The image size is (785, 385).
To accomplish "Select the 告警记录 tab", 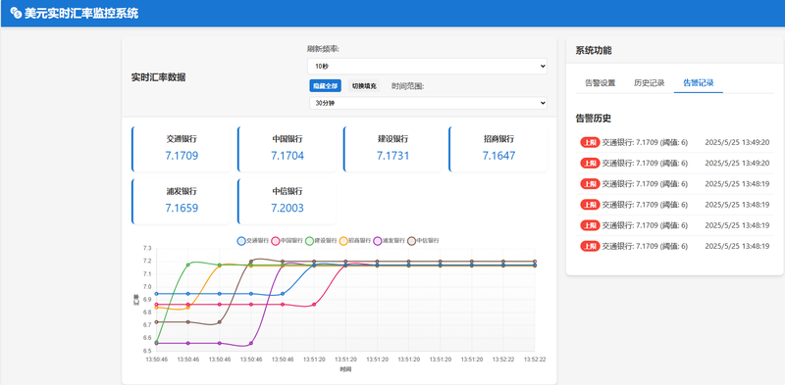I will tap(699, 83).
